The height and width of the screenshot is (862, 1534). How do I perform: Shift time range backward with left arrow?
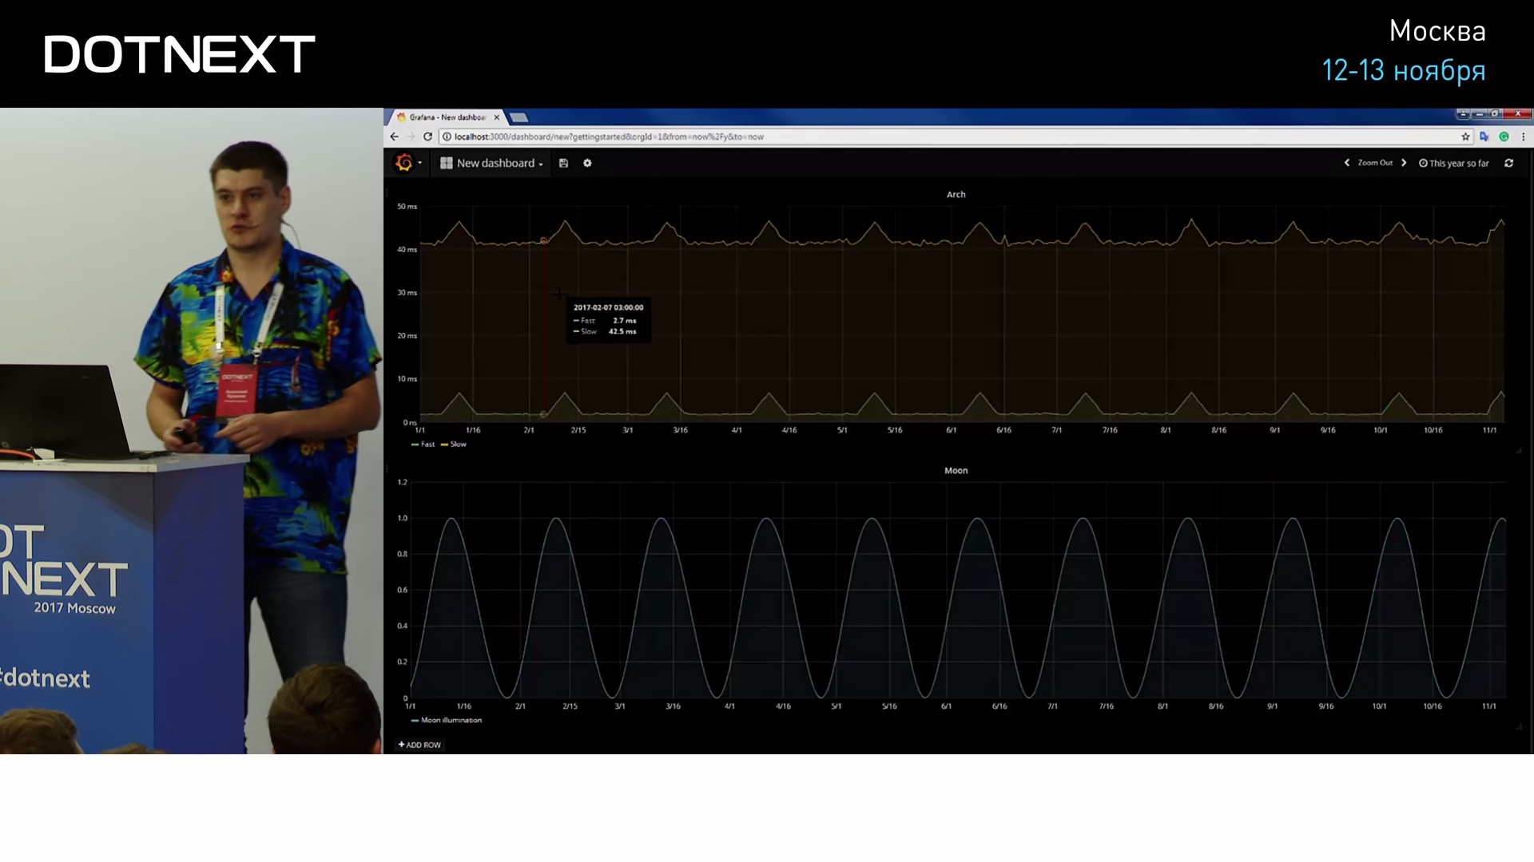coord(1347,163)
